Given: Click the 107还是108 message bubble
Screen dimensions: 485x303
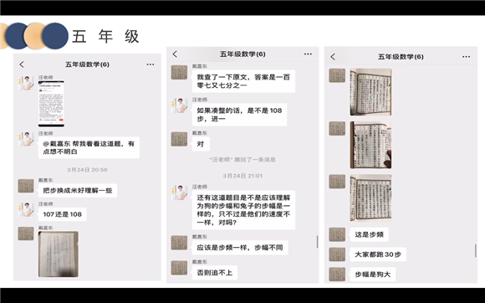Looking at the screenshot, I should click(62, 214).
